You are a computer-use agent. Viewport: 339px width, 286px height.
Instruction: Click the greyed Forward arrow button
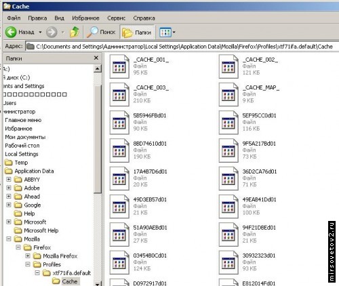coord(52,32)
